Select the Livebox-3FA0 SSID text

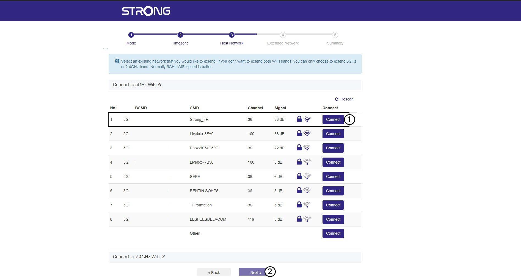click(202, 134)
